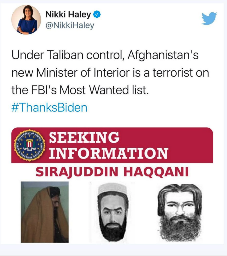Click the Twitter bird logo

click(209, 18)
